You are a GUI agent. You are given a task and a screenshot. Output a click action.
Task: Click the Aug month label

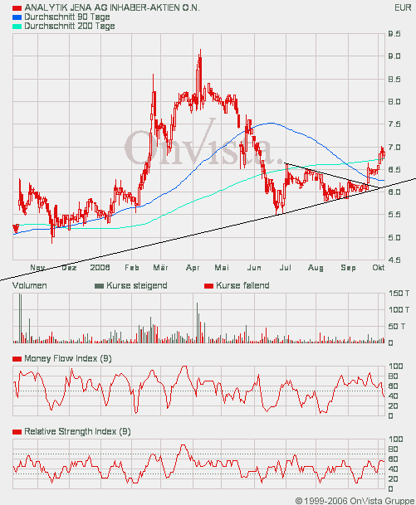coord(316,268)
